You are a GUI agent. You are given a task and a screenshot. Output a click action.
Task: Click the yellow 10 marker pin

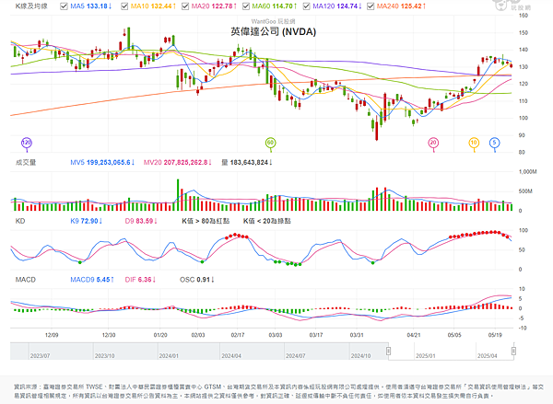click(x=474, y=144)
